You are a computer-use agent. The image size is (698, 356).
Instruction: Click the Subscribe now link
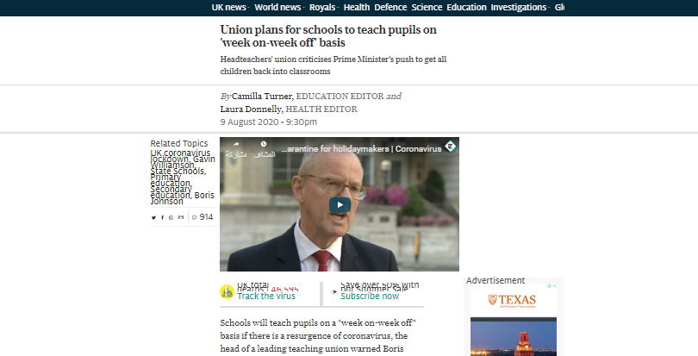coord(370,296)
